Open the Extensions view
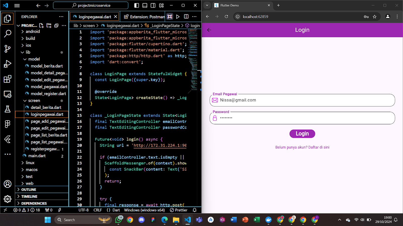The image size is (403, 226). (x=8, y=79)
